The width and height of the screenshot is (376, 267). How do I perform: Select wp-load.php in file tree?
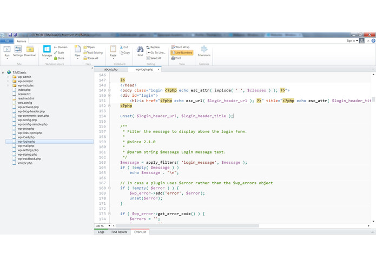(x=26, y=137)
